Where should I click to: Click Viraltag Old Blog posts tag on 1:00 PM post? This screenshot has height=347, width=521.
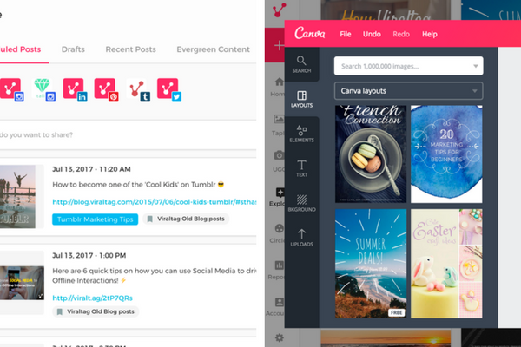(x=96, y=311)
